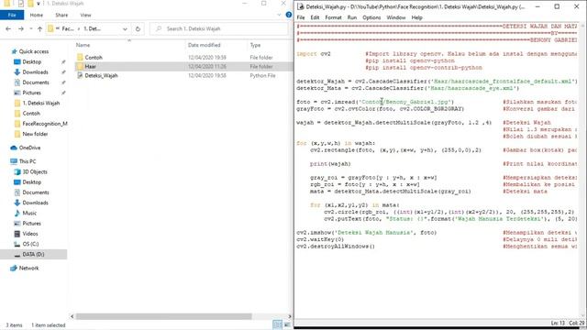Open the View tab in File Explorer
The height and width of the screenshot is (330, 587).
[x=85, y=15]
